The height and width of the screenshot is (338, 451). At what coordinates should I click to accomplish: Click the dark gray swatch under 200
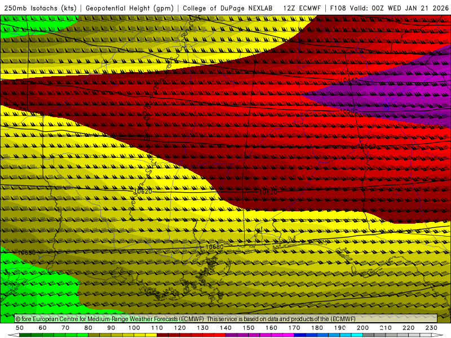[369, 335]
